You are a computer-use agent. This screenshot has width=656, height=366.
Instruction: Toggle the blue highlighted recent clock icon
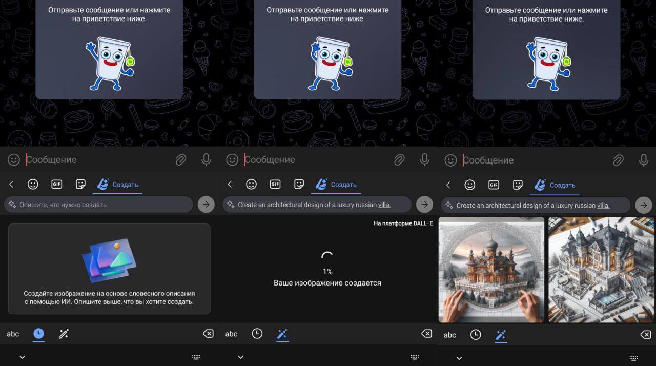pyautogui.click(x=38, y=334)
